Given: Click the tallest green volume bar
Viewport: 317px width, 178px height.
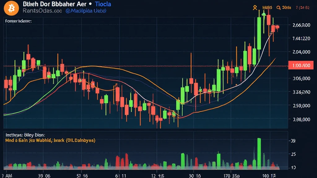Looking at the screenshot, I should (259, 153).
